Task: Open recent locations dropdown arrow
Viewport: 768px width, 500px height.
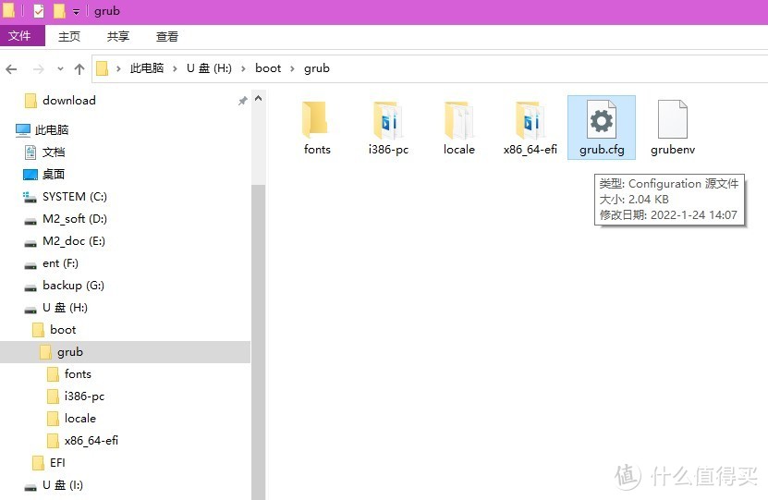Action: 60,69
